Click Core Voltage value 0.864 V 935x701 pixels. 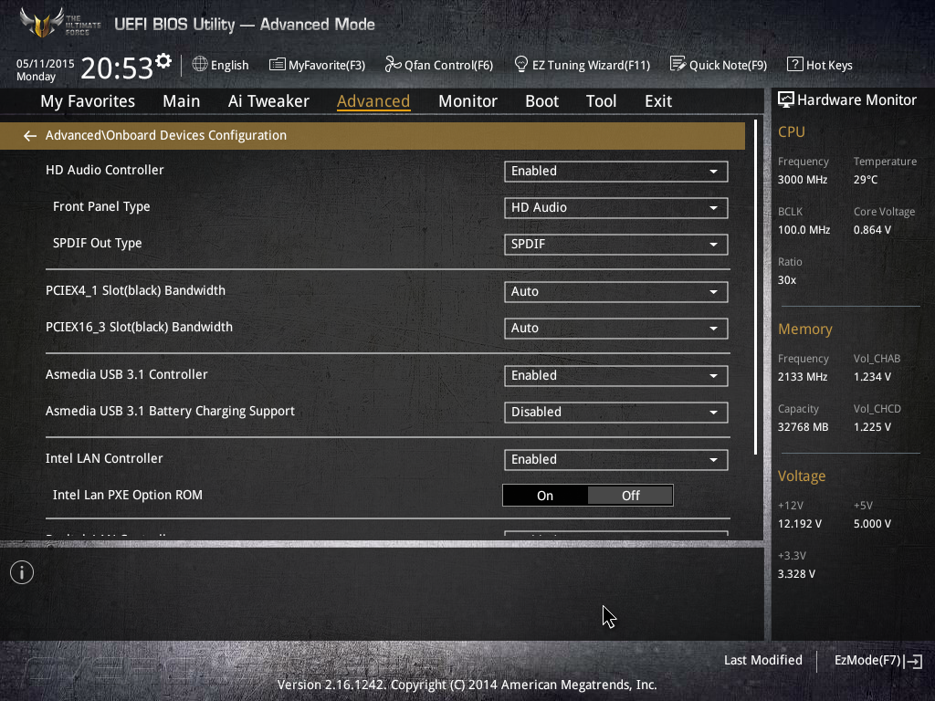coord(872,229)
